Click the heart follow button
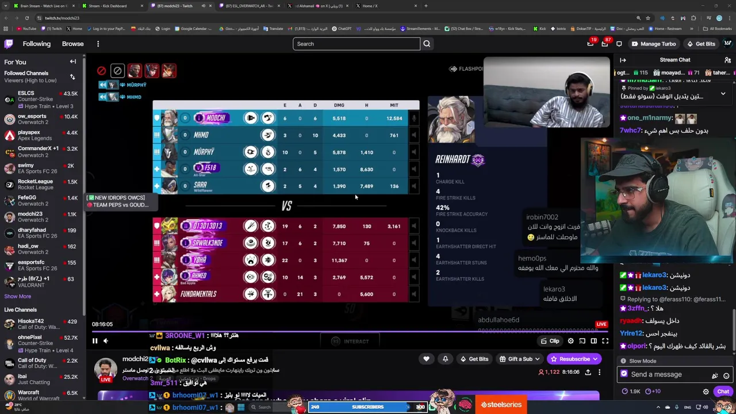Image resolution: width=736 pixels, height=414 pixels. (x=426, y=359)
